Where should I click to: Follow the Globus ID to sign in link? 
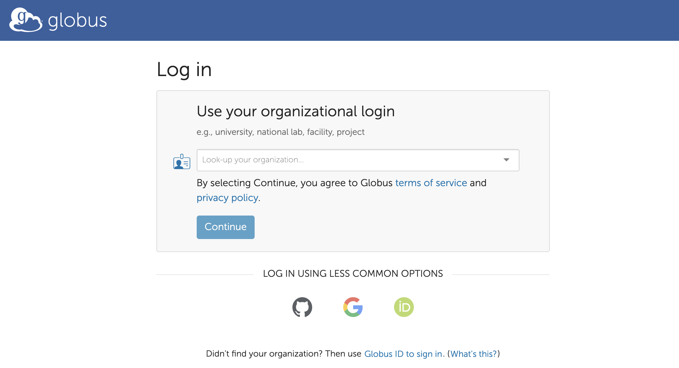coord(404,354)
